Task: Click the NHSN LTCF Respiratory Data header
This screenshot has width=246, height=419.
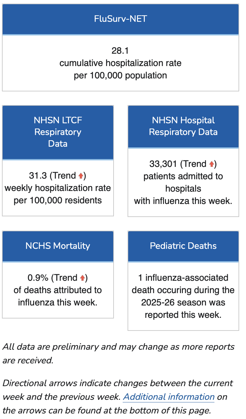Action: 58,132
